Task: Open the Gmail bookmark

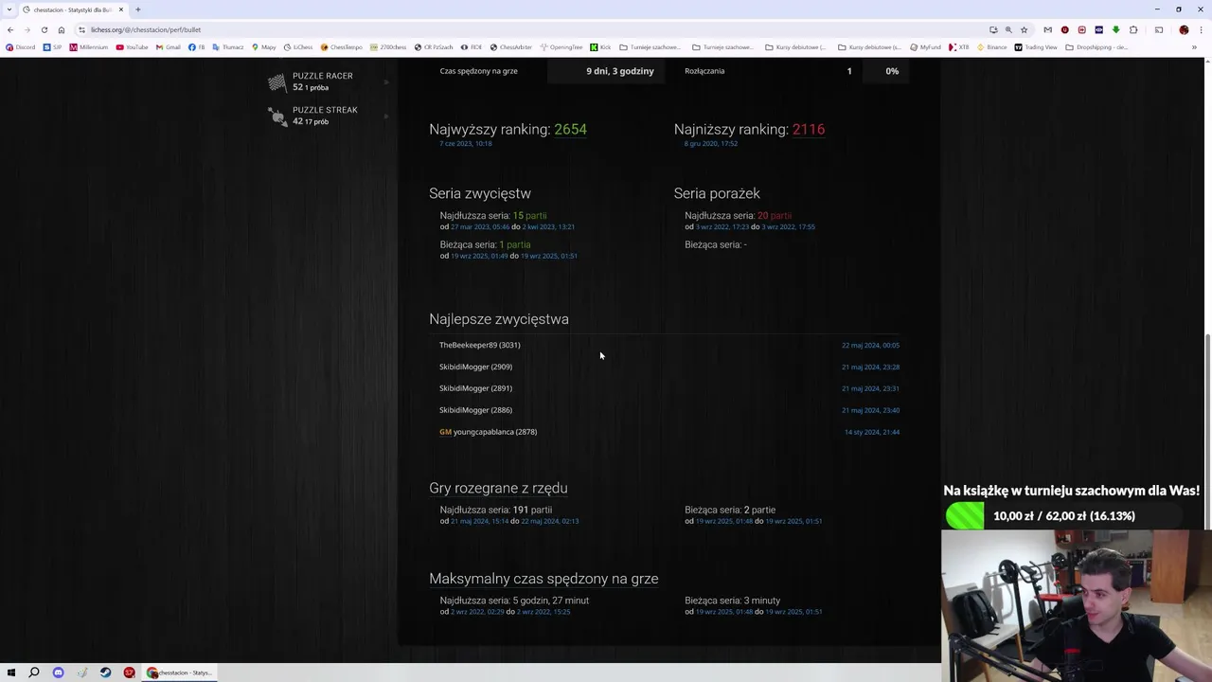Action: [x=168, y=47]
